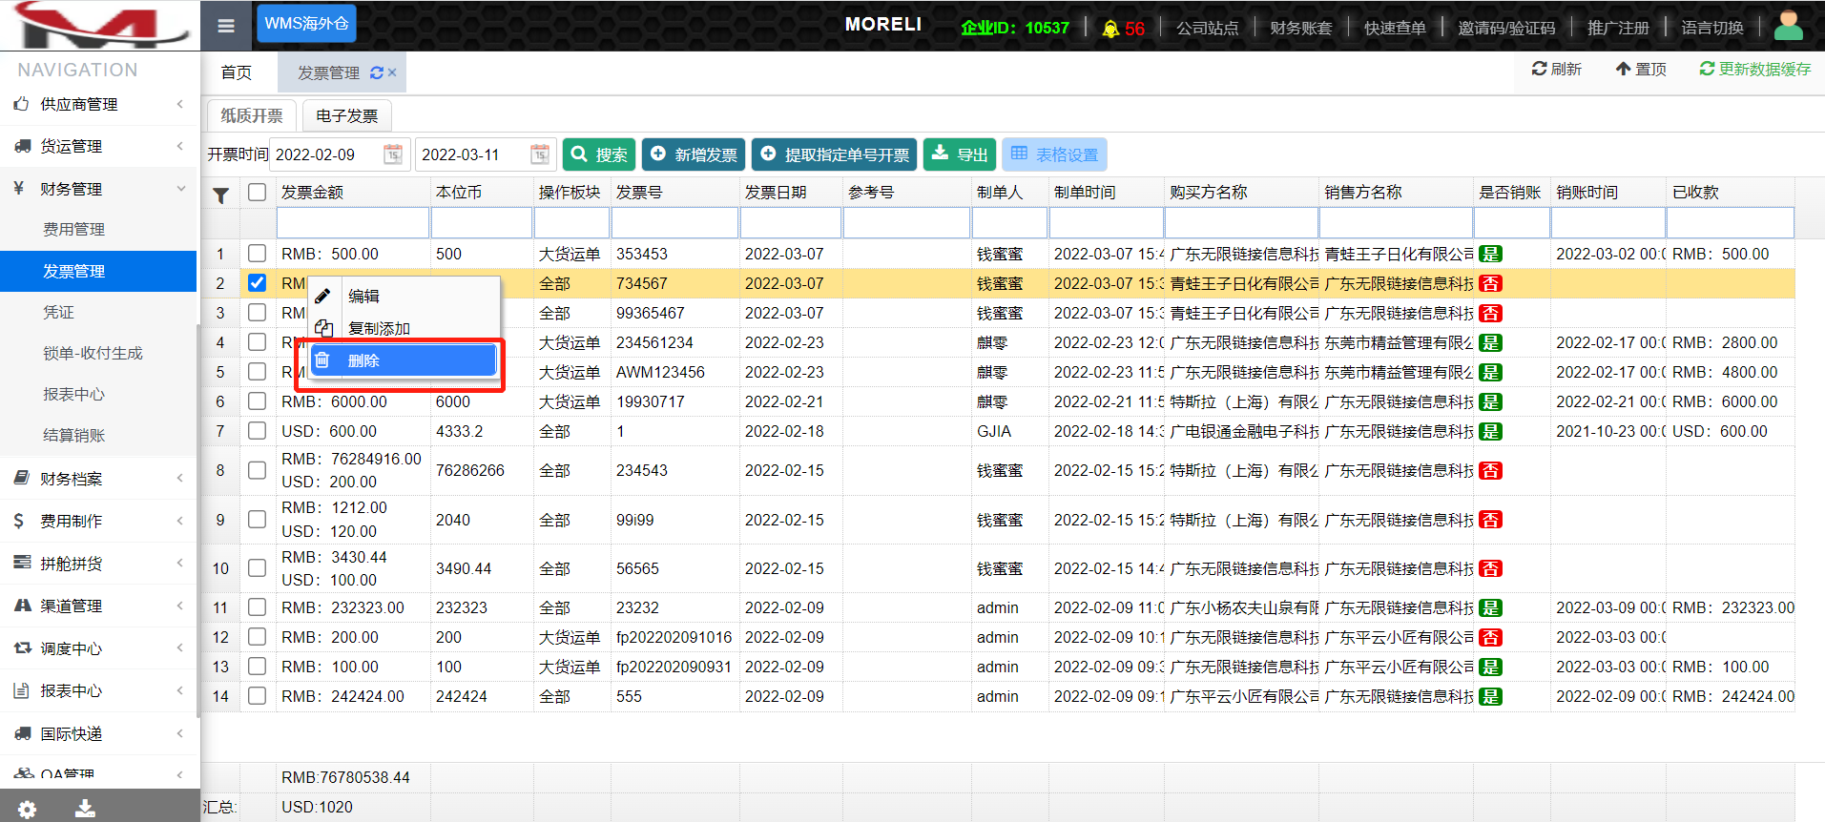Toggle the select-all header checkbox

pyautogui.click(x=257, y=193)
